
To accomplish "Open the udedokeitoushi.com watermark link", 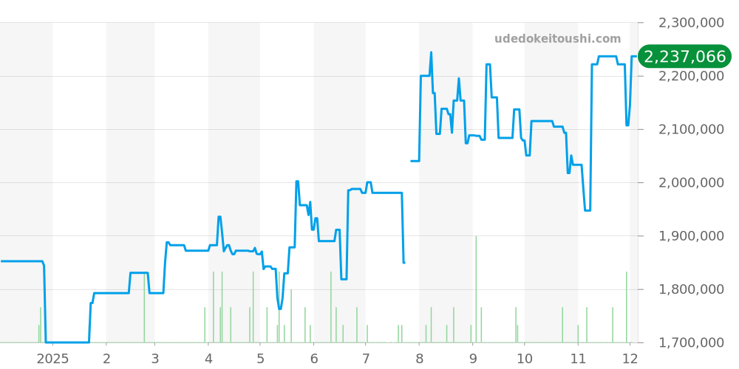I will [557, 39].
